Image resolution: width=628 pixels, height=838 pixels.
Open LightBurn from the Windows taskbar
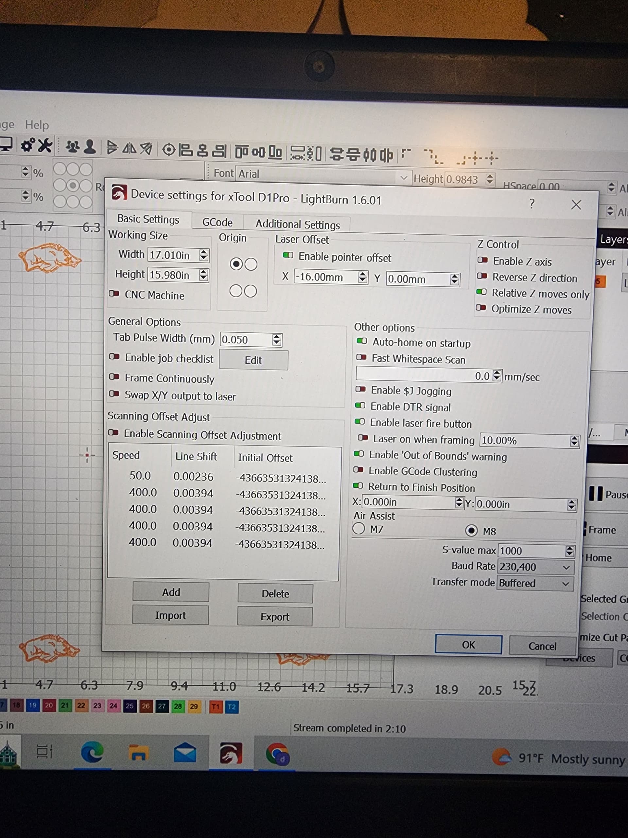pos(231,753)
